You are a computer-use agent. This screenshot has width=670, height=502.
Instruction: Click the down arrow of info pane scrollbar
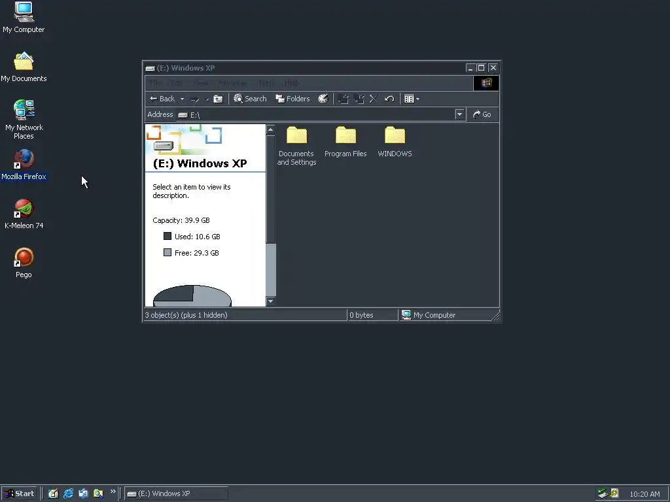[x=270, y=301]
